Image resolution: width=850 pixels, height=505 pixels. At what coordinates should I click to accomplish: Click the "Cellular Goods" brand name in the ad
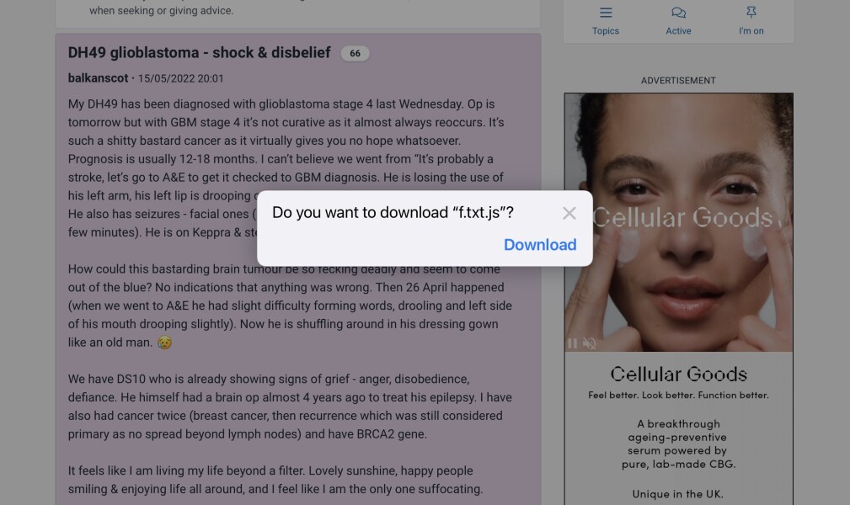[x=678, y=374]
